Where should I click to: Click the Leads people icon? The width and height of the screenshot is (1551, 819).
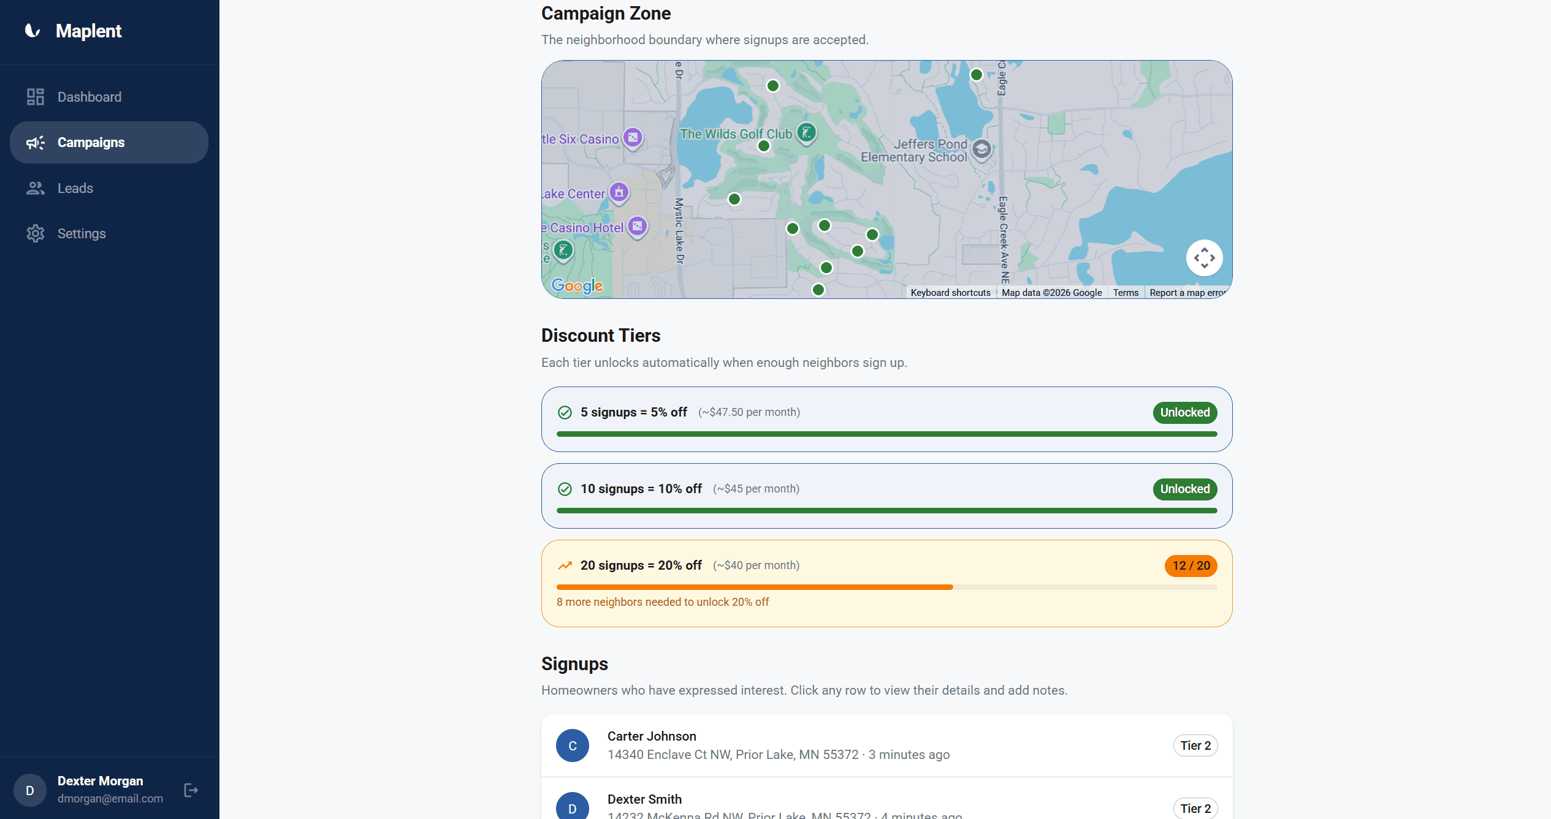point(35,188)
